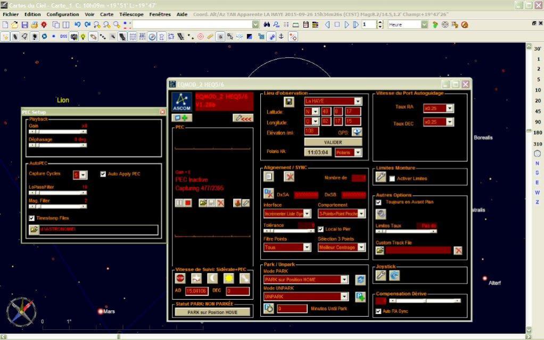The height and width of the screenshot is (340, 544).
Task: Click the red STOP tracking icon in EQMOD
Action: (180, 278)
